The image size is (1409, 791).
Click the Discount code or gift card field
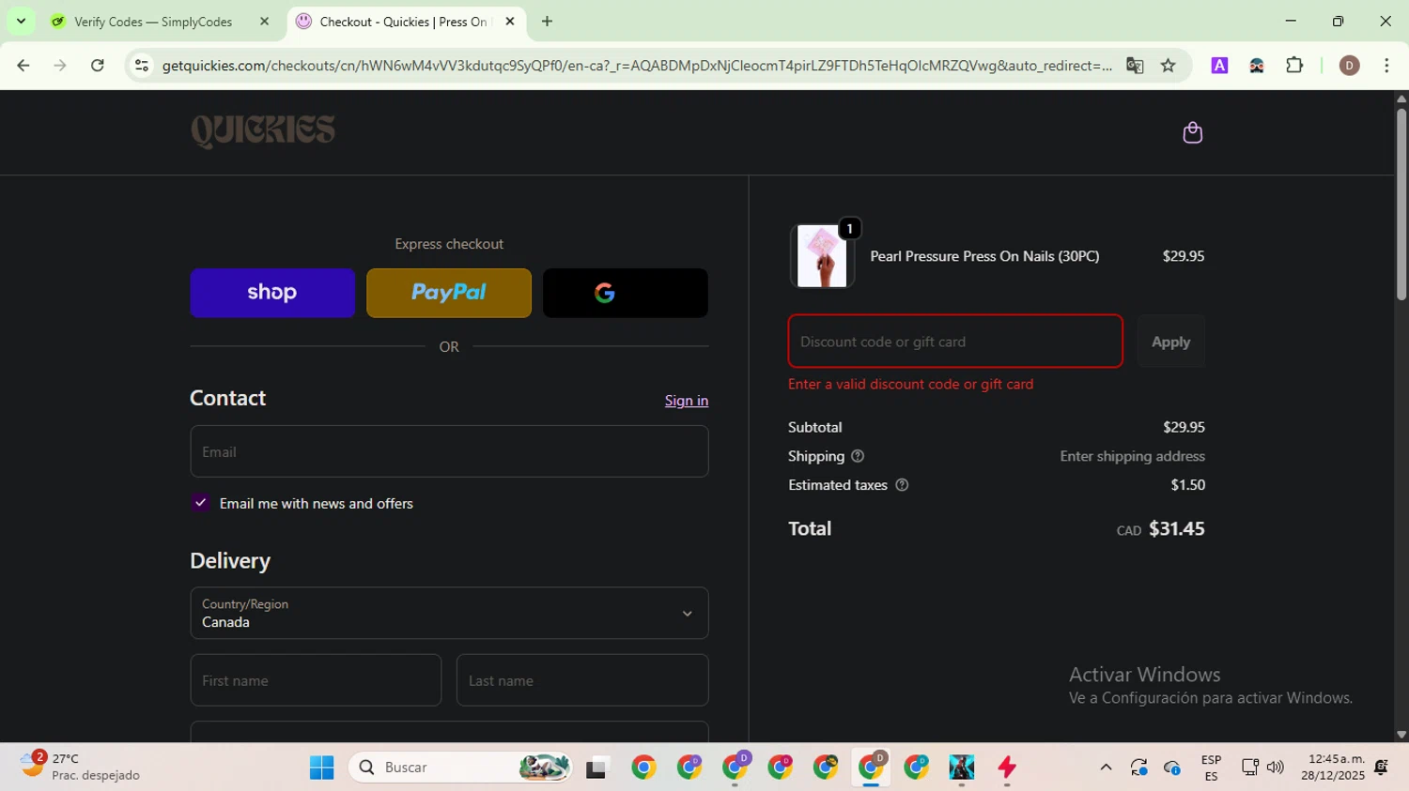955,342
